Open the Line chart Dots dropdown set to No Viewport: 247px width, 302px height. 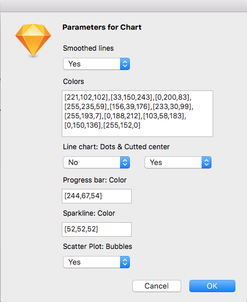(96, 162)
